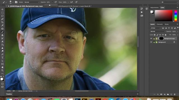This screenshot has height=100, width=179.
Task: Select the Magic Wand tool
Action: coord(2,19)
